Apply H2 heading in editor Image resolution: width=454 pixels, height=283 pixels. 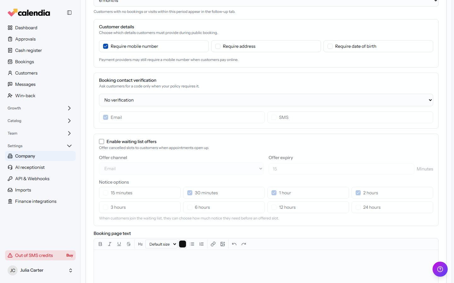[140, 244]
